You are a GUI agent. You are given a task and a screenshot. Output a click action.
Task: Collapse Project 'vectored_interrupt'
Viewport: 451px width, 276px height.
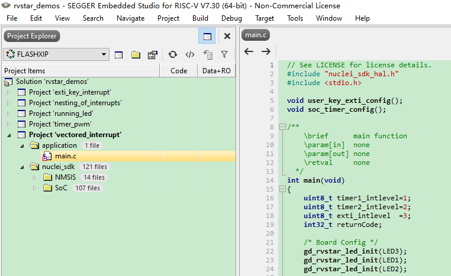point(9,135)
